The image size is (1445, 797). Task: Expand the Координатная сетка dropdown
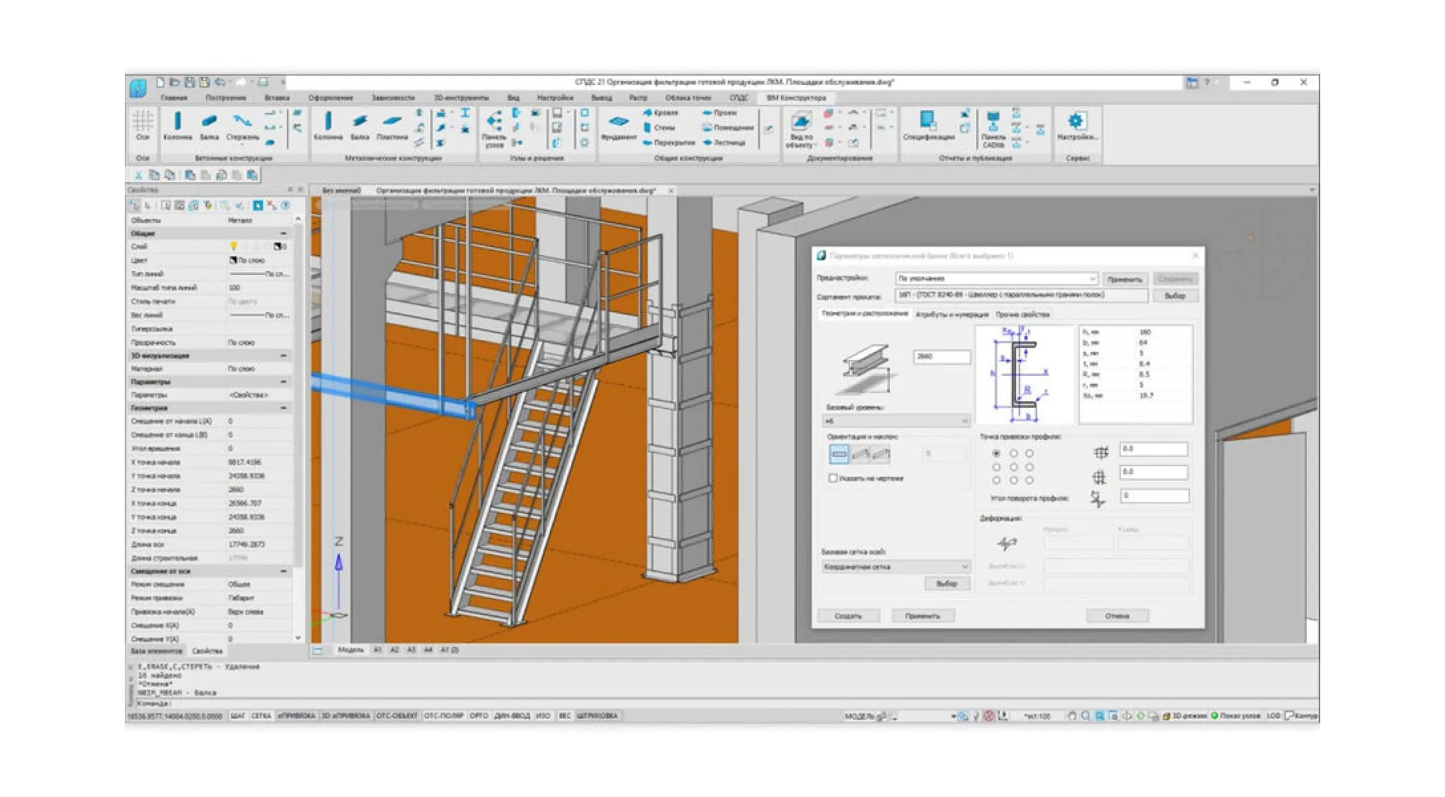point(896,567)
